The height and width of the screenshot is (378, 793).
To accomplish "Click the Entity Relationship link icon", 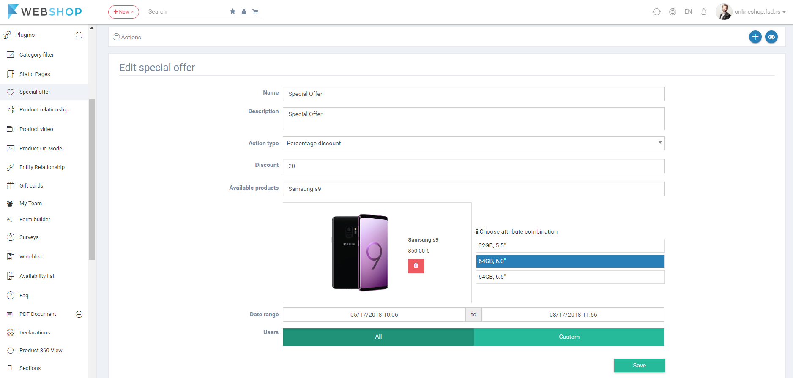I will coord(11,167).
